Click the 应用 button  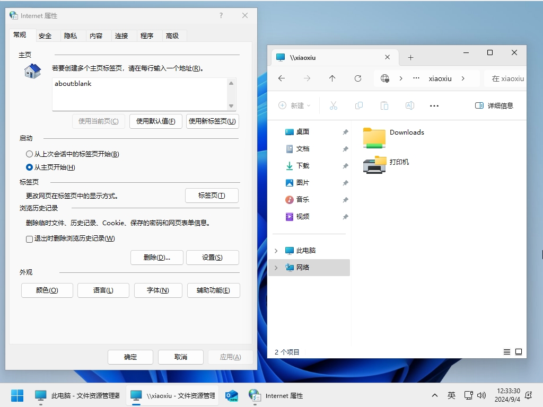pyautogui.click(x=230, y=357)
